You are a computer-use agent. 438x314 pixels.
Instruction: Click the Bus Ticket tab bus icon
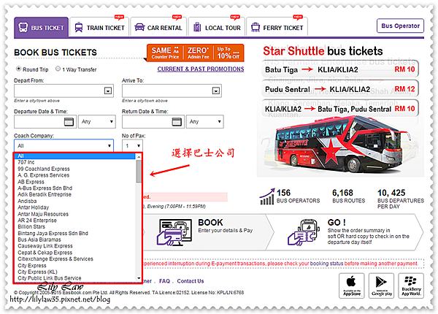pyautogui.click(x=23, y=27)
